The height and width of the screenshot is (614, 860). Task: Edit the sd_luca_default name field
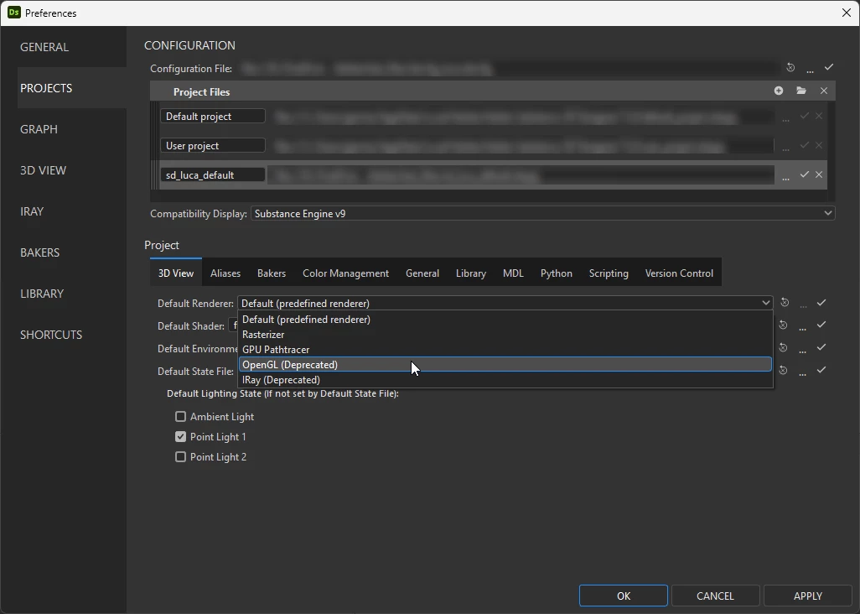(213, 174)
